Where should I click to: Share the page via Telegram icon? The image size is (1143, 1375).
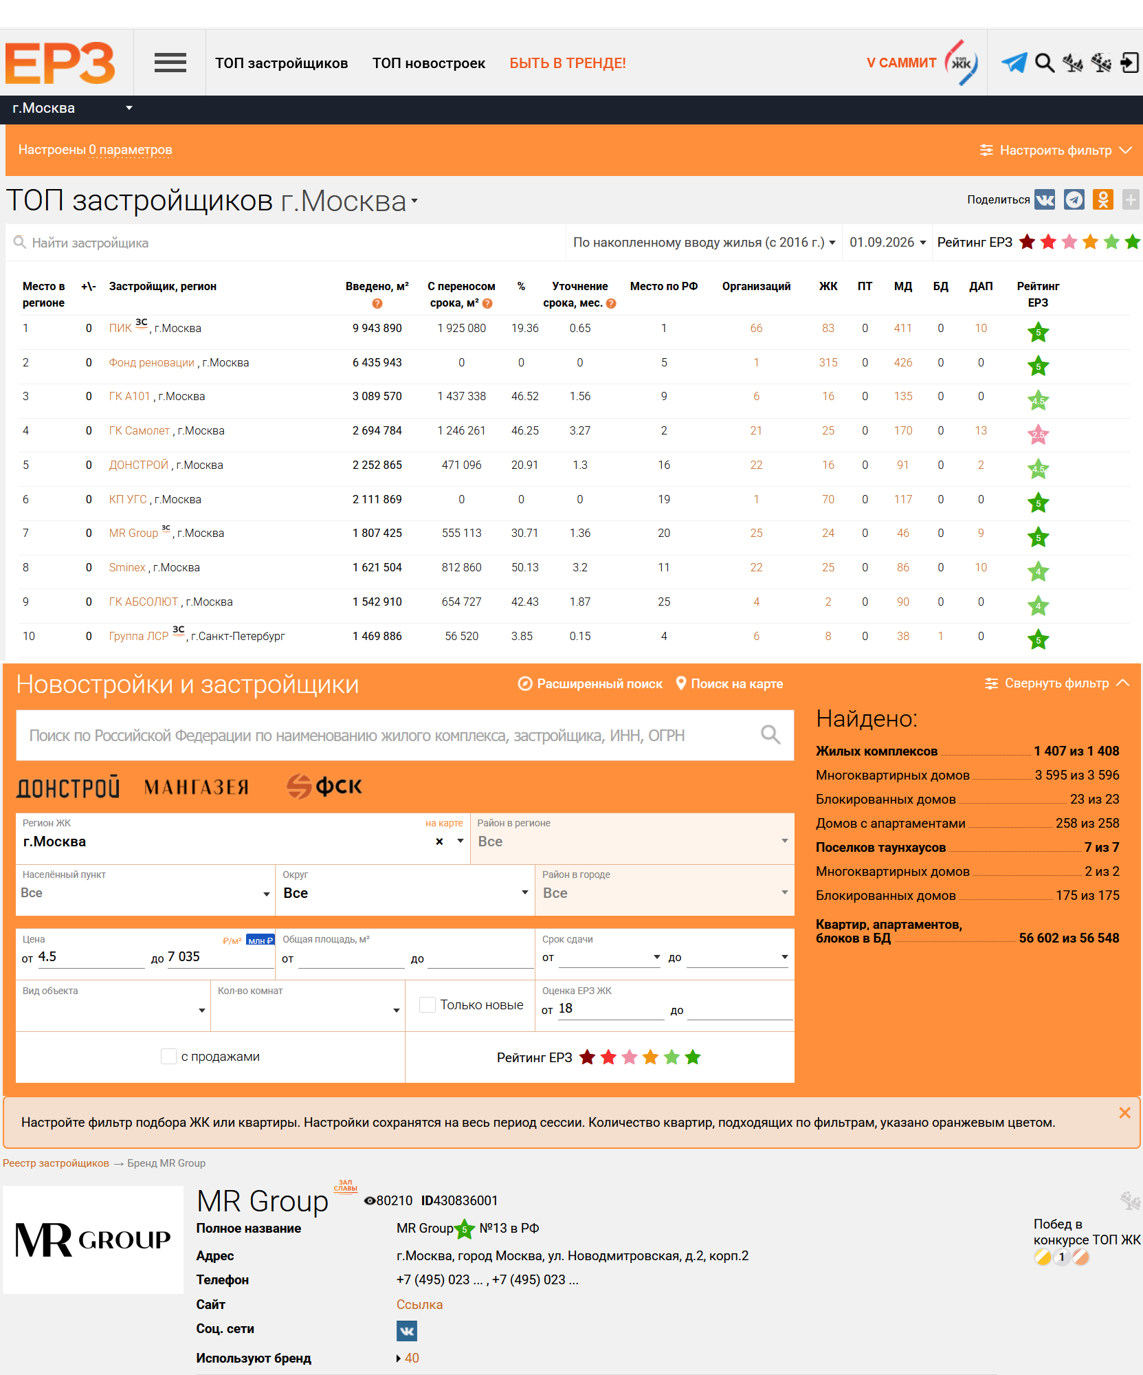click(x=1074, y=199)
